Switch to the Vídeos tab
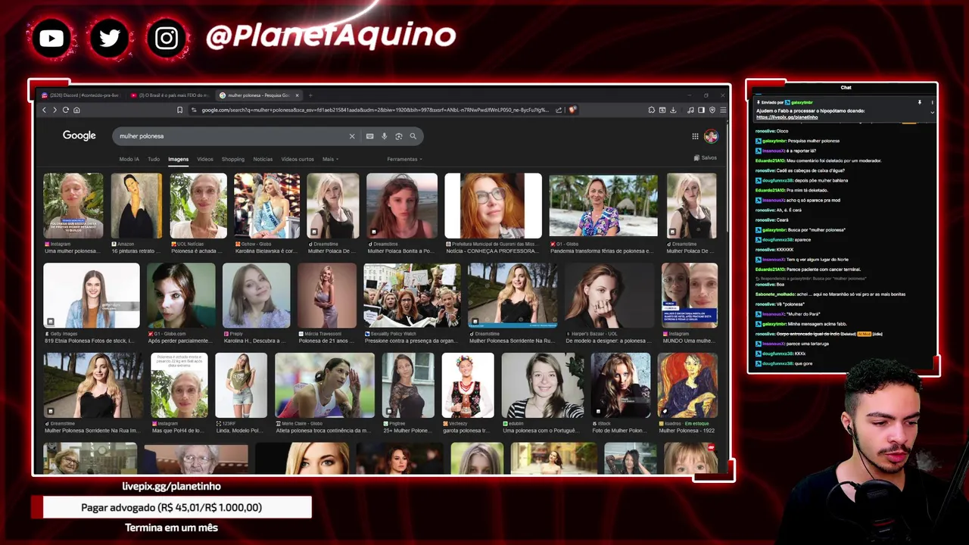 click(x=205, y=159)
